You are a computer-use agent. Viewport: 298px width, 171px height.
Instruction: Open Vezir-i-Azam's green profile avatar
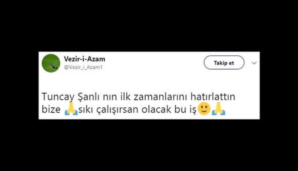coord(51,63)
